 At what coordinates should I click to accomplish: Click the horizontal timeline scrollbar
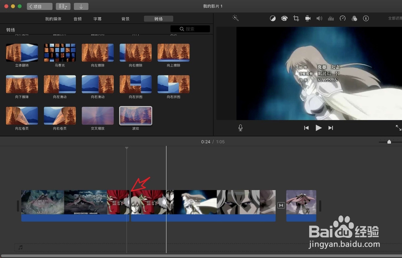(201, 256)
